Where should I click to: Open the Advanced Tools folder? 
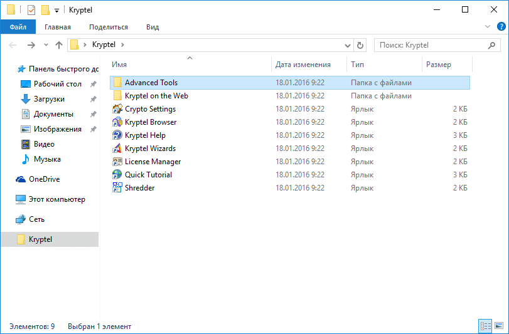pos(151,83)
